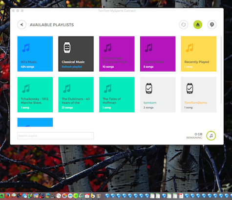Pick The Dubliners 40 Years playlist

pos(76,95)
